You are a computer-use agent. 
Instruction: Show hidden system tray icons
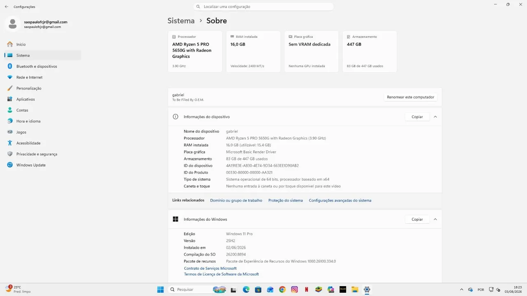(x=462, y=289)
